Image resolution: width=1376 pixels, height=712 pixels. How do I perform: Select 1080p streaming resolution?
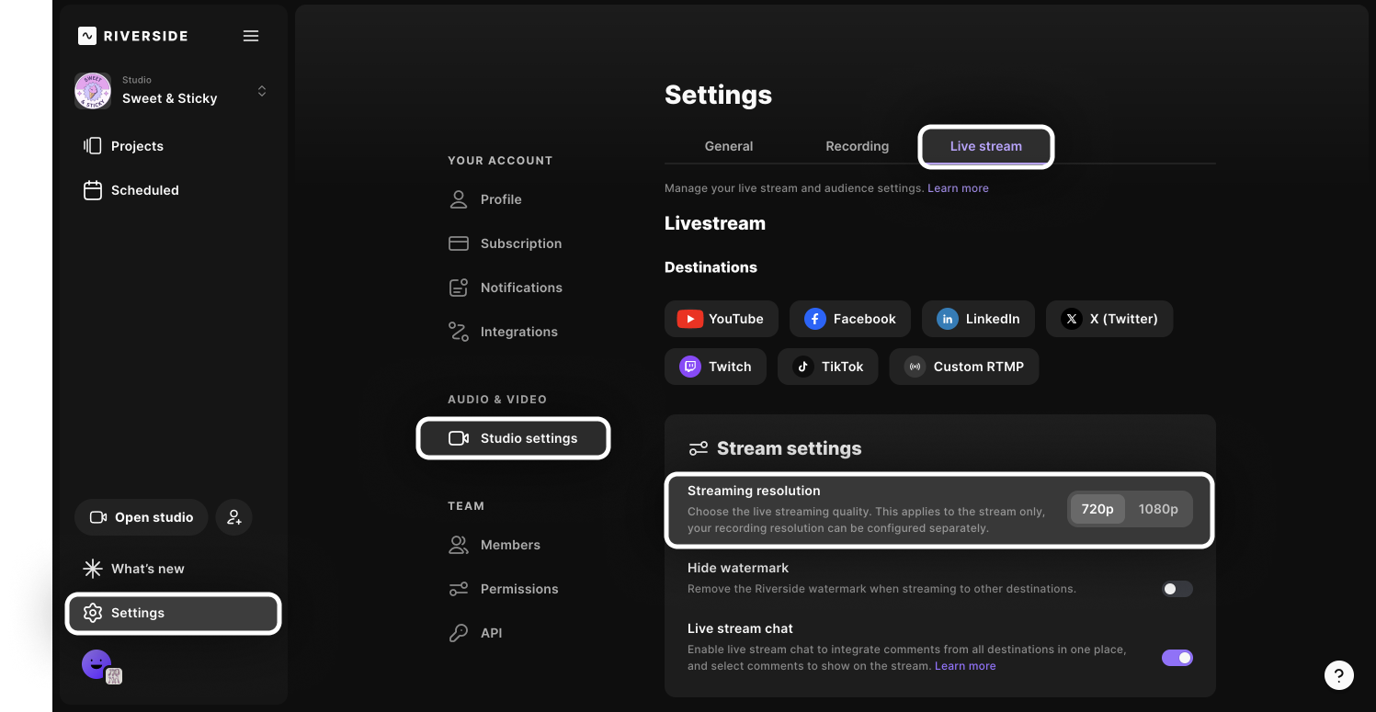pyautogui.click(x=1157, y=509)
